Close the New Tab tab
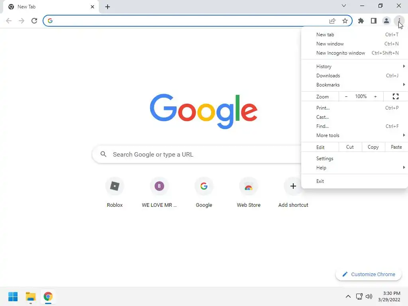Image resolution: width=408 pixels, height=306 pixels. (92, 7)
